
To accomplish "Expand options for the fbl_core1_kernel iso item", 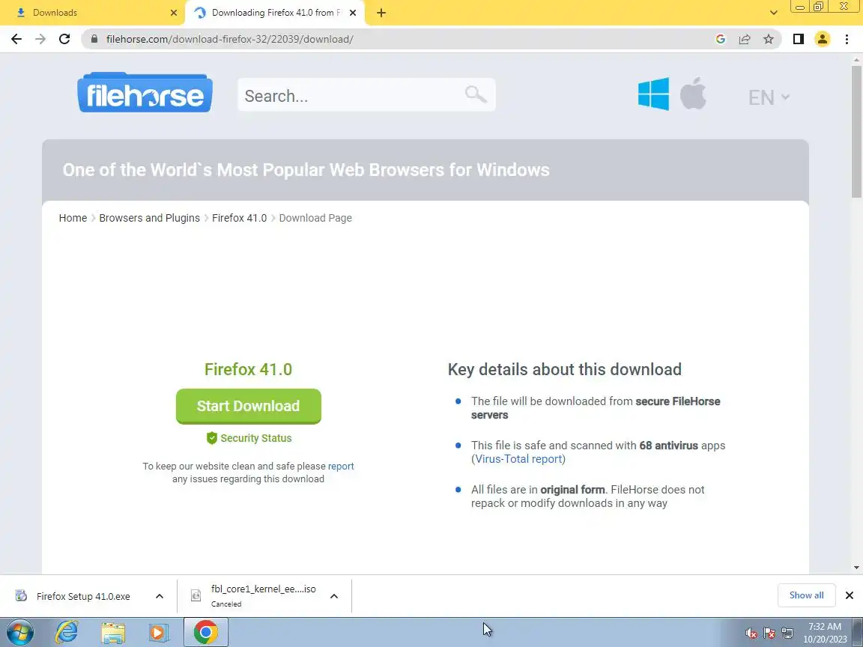I will [334, 596].
